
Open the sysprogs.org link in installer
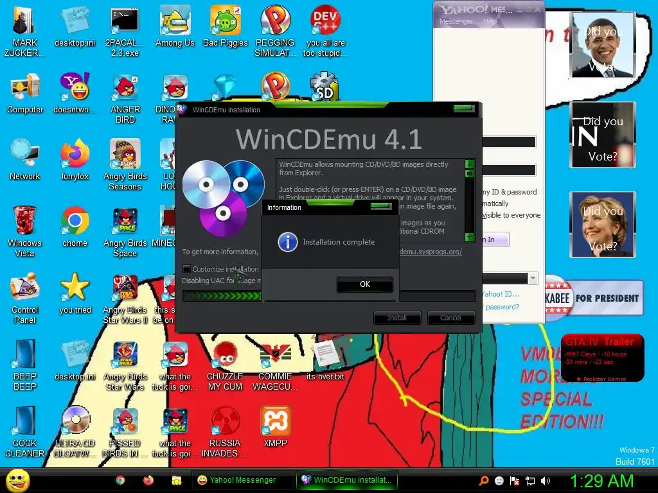click(431, 252)
